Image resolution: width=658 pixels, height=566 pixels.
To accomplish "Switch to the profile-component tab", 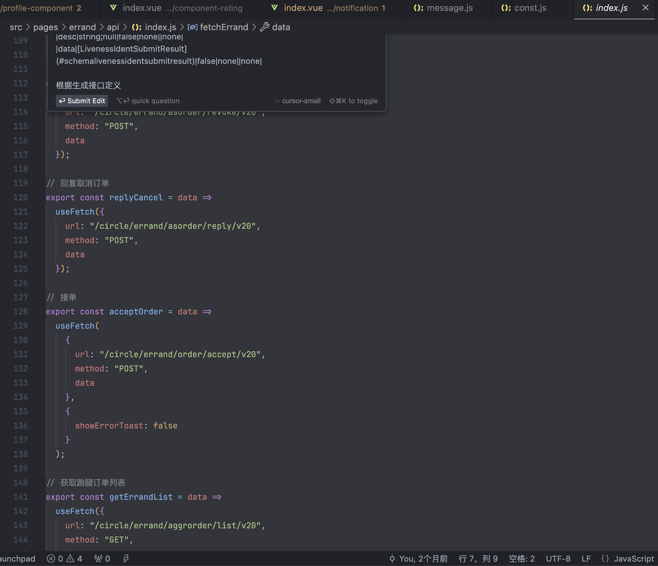I will [x=41, y=8].
